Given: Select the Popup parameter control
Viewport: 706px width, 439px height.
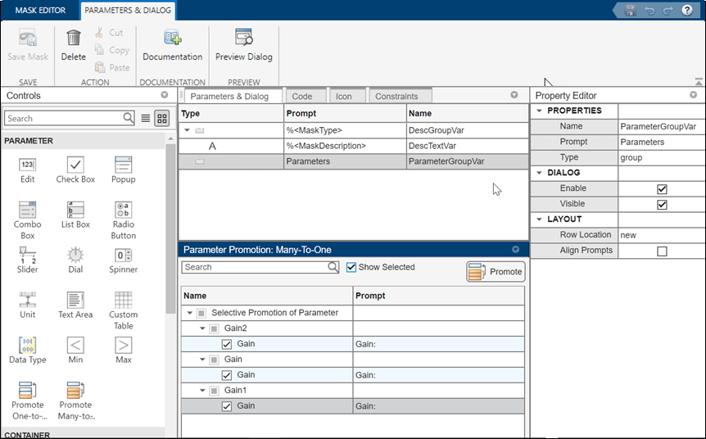Looking at the screenshot, I should 124,165.
